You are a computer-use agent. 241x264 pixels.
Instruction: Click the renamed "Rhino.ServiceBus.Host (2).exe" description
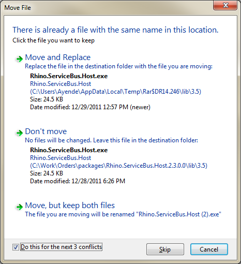pyautogui.click(x=123, y=214)
